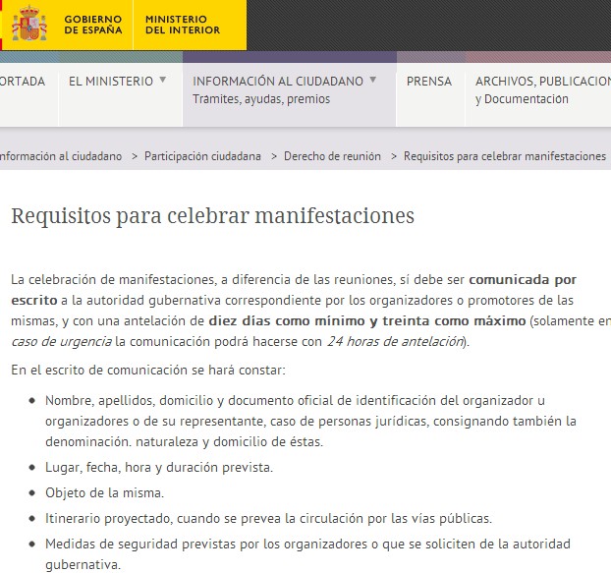
Task: Go to Información al ciudadano breadcrumb link
Action: (59, 156)
